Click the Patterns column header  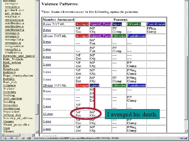[120, 20]
